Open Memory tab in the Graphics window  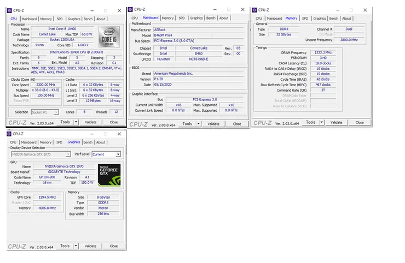click(x=46, y=142)
